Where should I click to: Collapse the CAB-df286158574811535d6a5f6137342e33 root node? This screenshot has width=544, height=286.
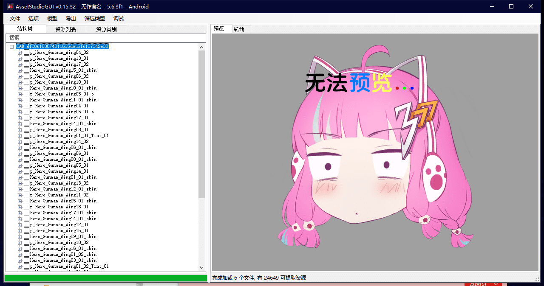click(11, 47)
